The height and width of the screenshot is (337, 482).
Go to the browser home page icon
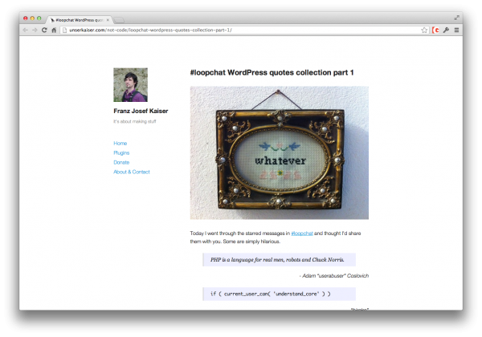click(54, 30)
